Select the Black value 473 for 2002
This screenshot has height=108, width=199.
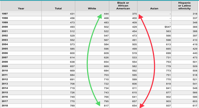tap(134, 36)
